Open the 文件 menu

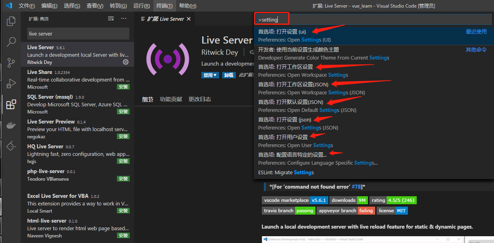click(26, 6)
